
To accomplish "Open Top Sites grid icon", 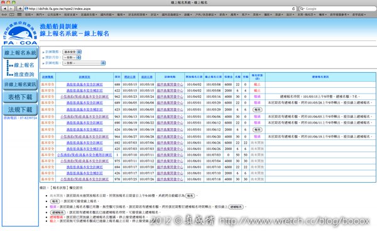I will [x=19, y=14].
